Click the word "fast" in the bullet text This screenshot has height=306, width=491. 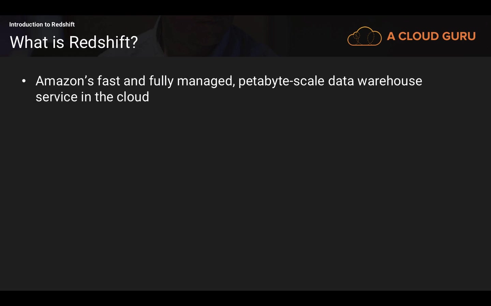click(108, 81)
